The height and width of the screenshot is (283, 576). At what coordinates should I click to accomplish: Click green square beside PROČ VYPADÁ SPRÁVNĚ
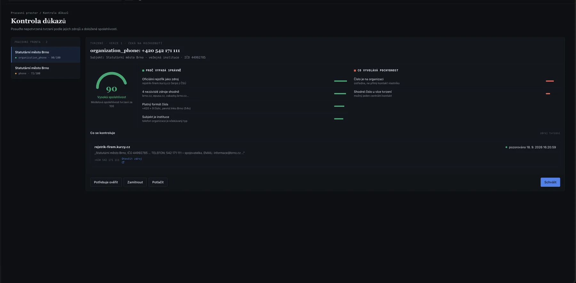pyautogui.click(x=143, y=71)
